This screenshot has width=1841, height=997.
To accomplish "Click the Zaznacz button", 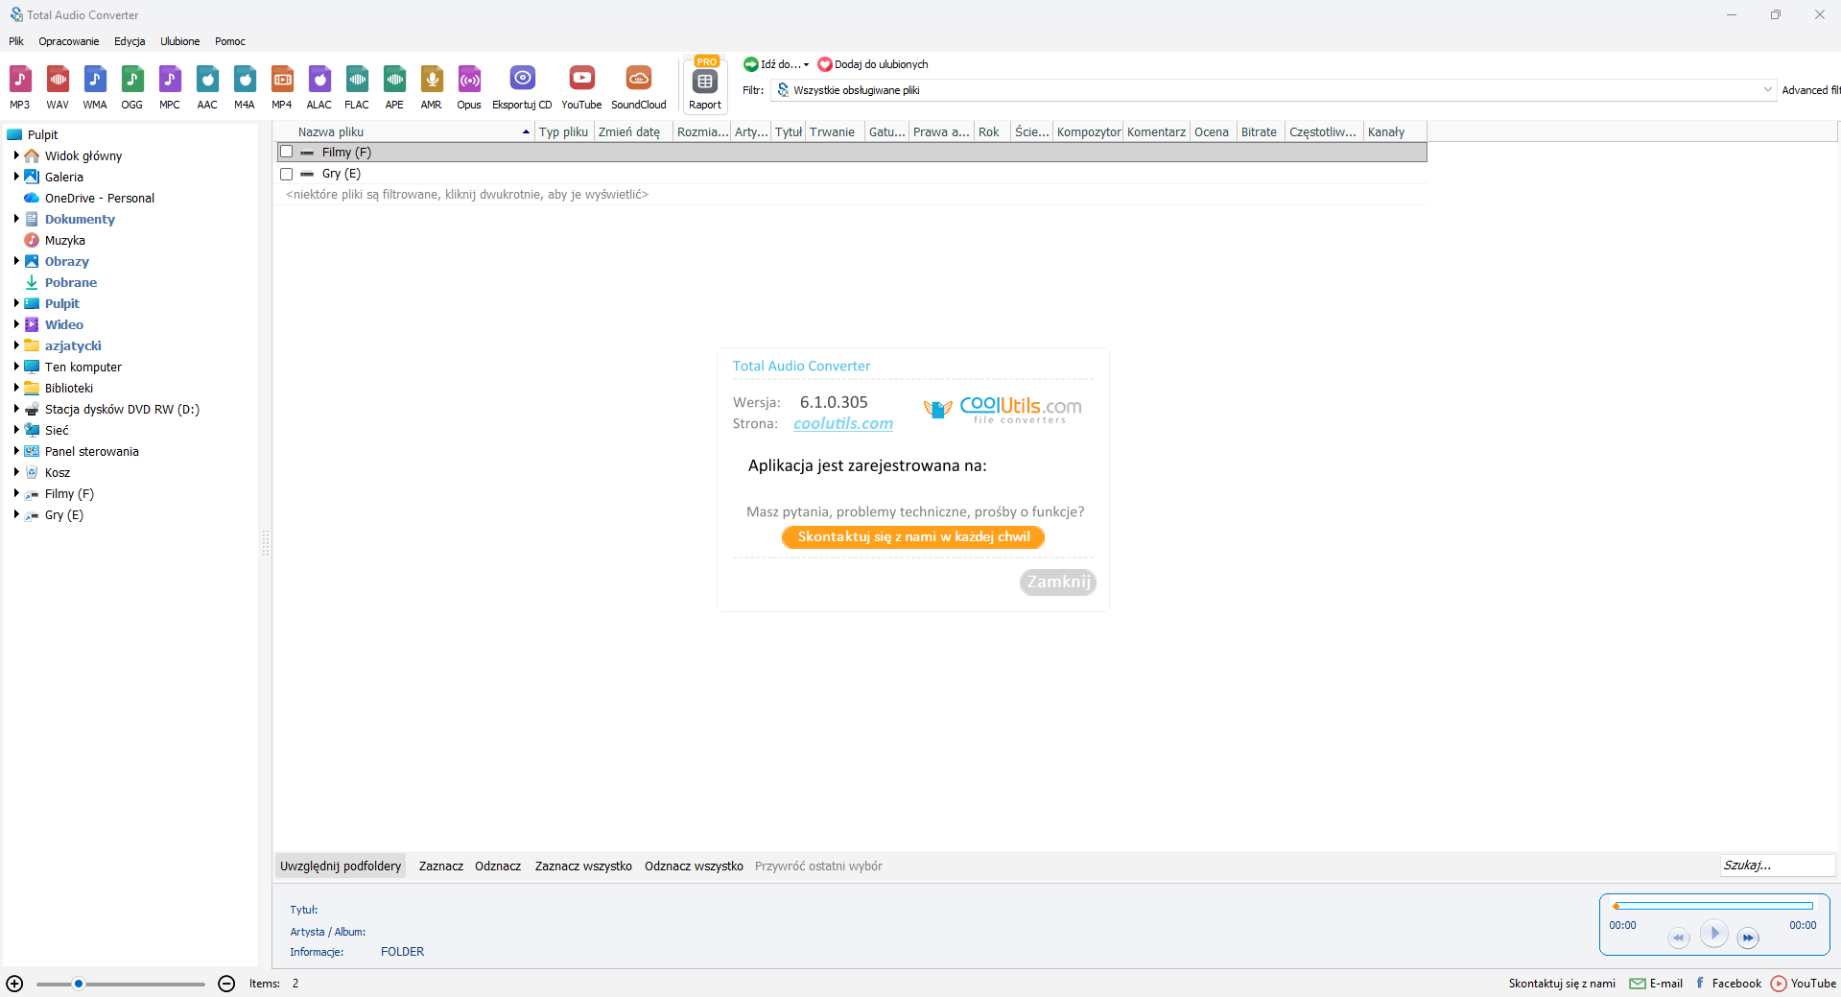I will tap(441, 866).
